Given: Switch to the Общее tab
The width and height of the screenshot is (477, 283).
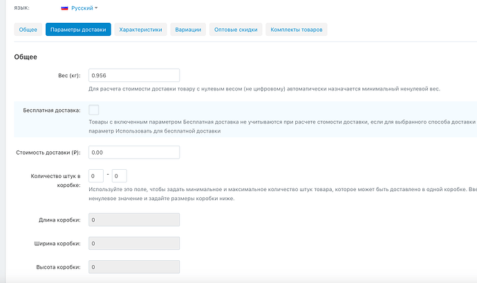Looking at the screenshot, I should [28, 30].
